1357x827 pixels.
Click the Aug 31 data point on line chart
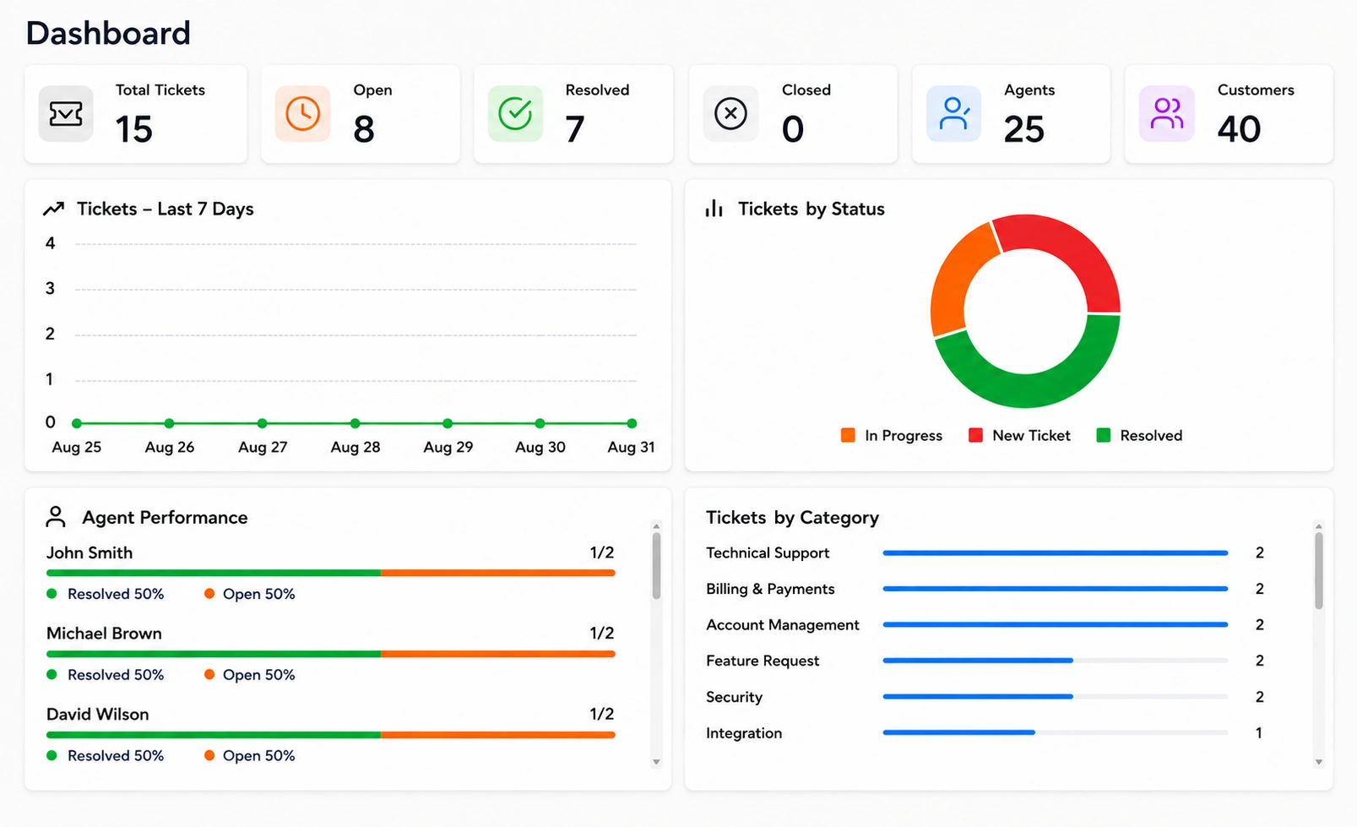(632, 423)
